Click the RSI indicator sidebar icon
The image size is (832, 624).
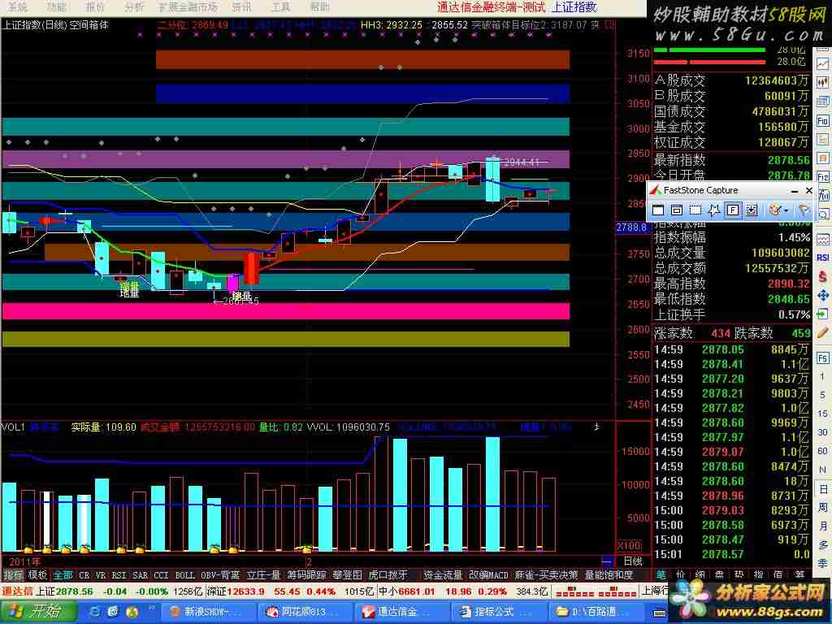822,258
